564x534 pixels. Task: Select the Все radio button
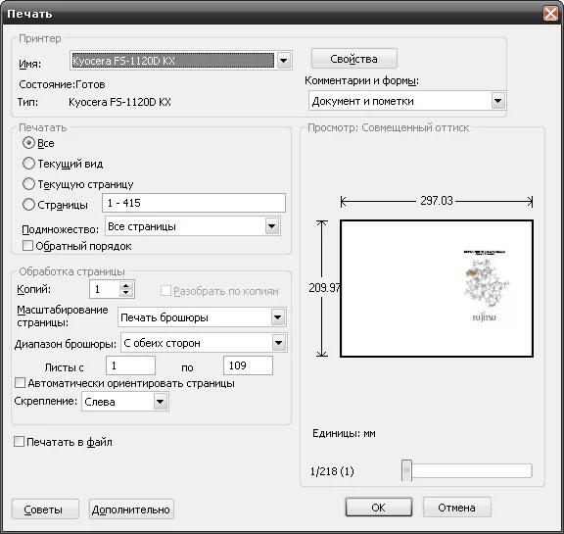(x=28, y=143)
